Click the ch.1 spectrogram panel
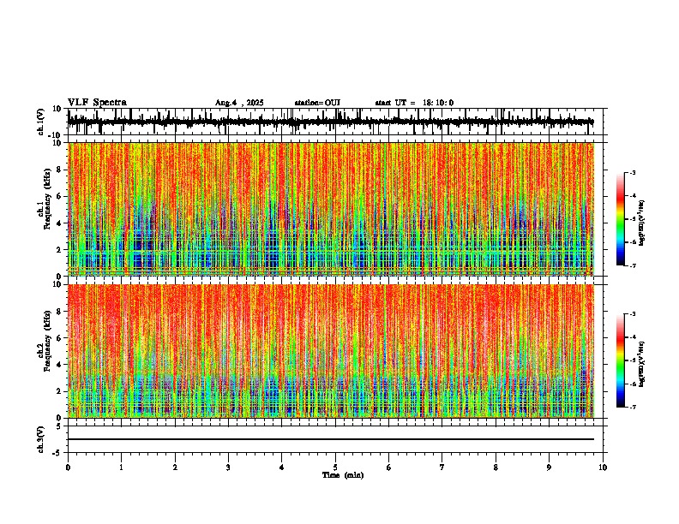Screen dimensions: 679x524 point(331,209)
